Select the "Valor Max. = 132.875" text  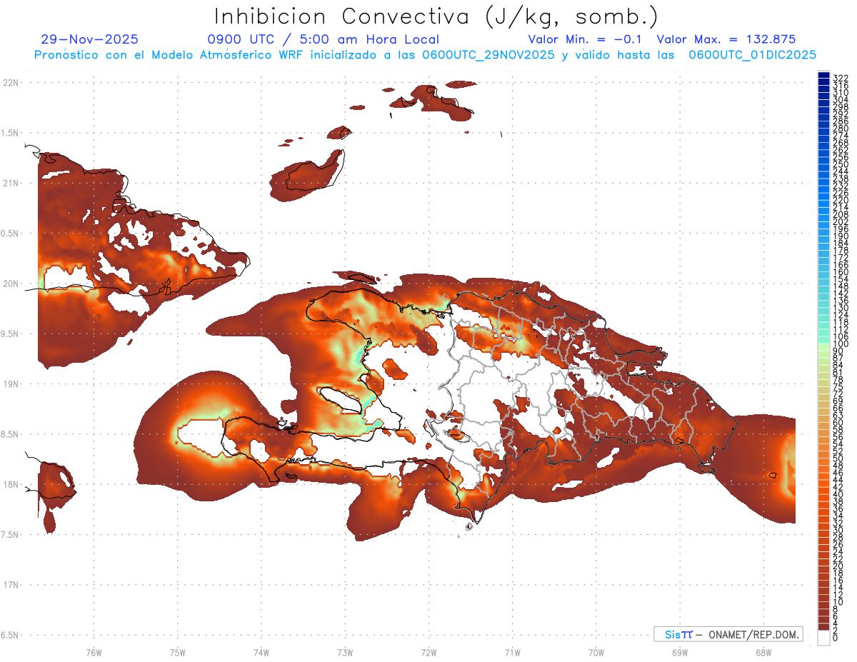pos(726,39)
